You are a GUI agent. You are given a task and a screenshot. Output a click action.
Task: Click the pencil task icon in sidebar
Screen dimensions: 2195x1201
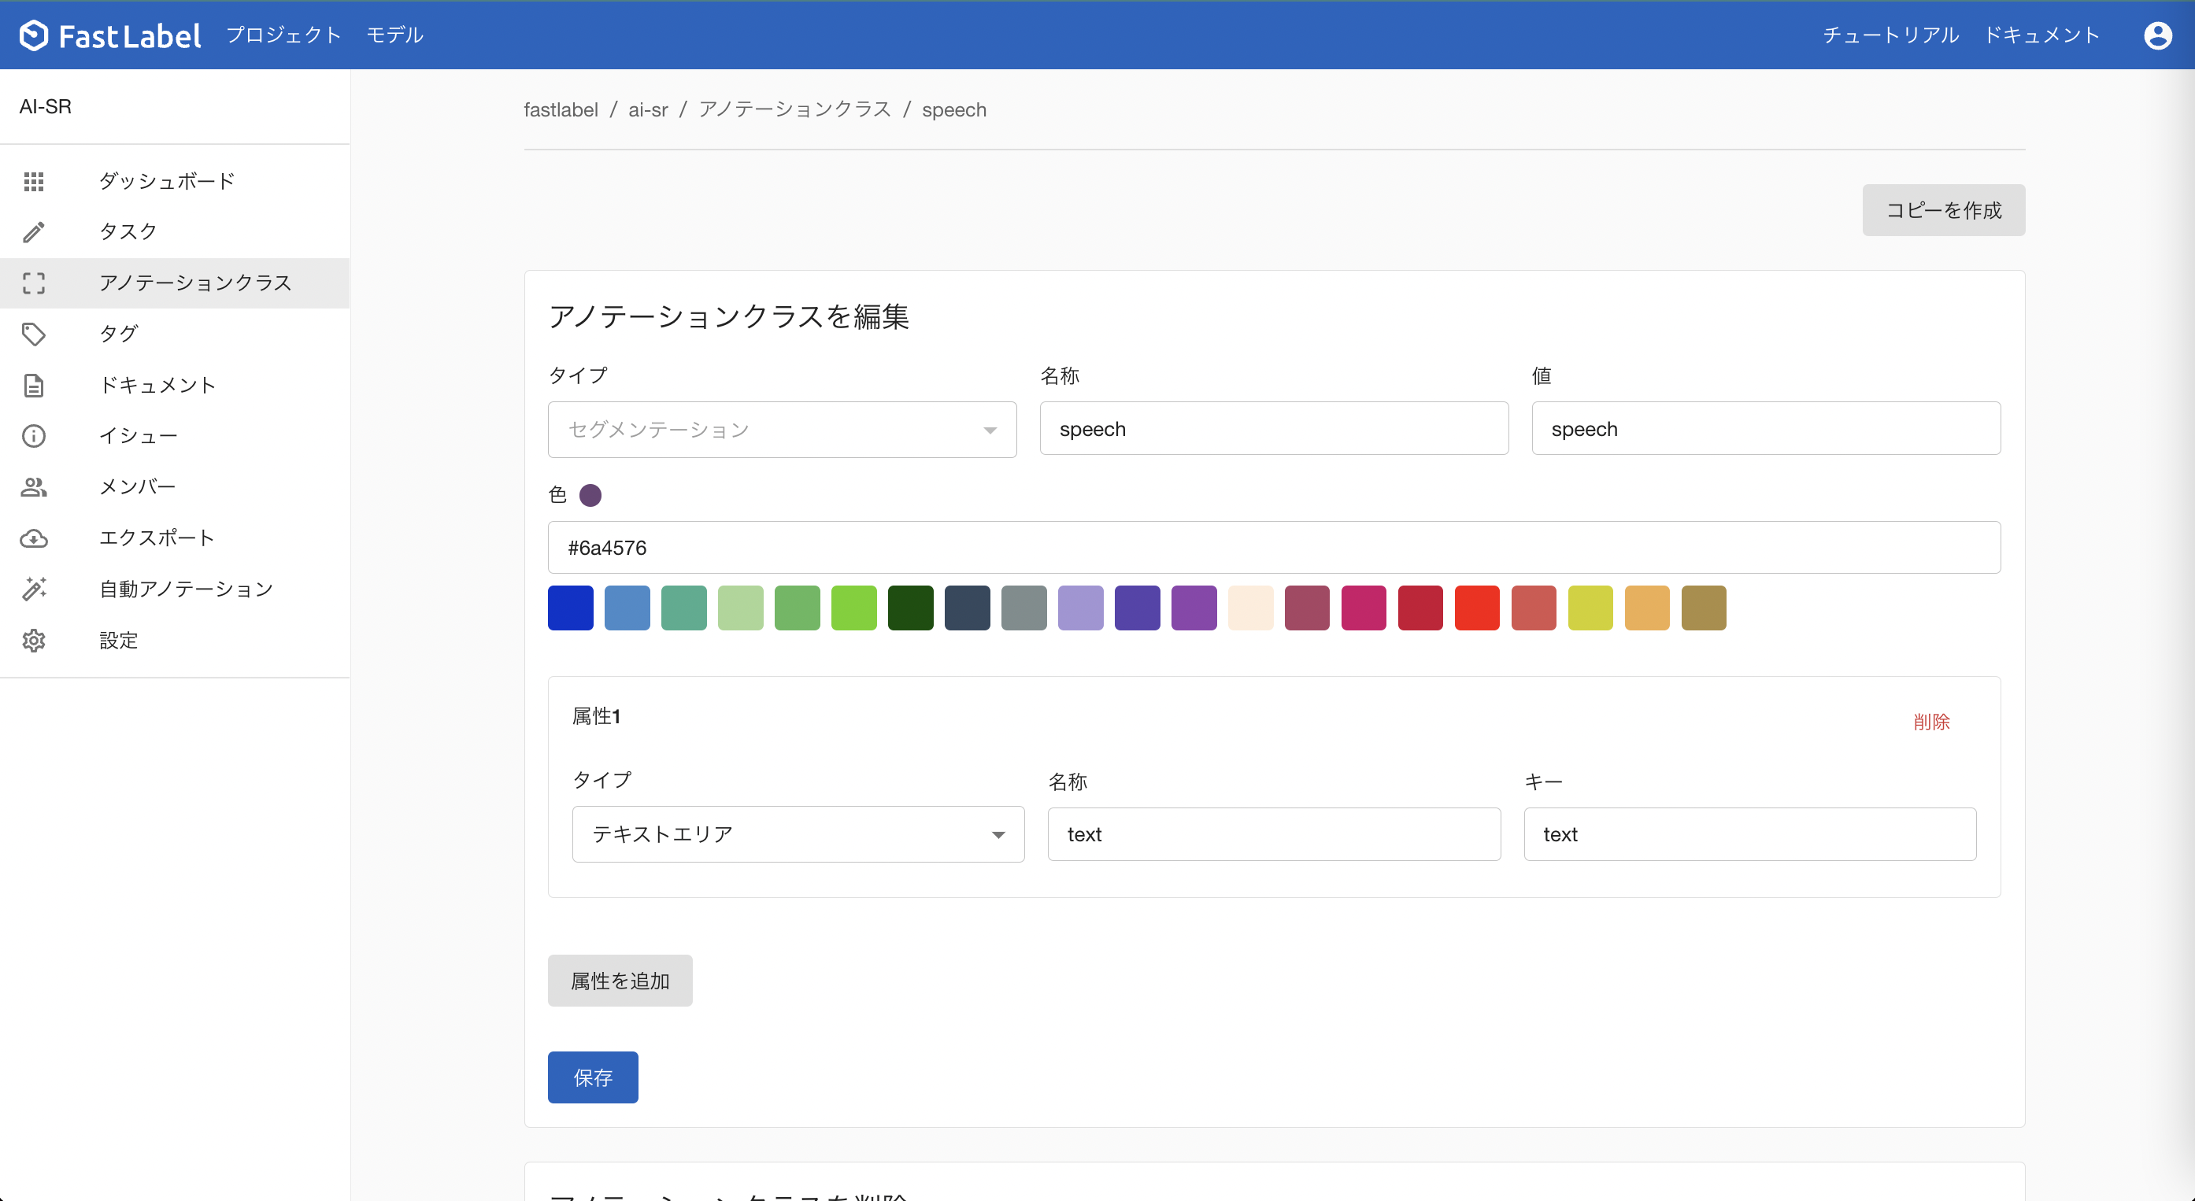pos(33,231)
